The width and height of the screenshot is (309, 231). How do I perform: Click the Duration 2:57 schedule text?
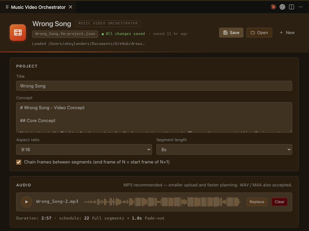coord(90,218)
